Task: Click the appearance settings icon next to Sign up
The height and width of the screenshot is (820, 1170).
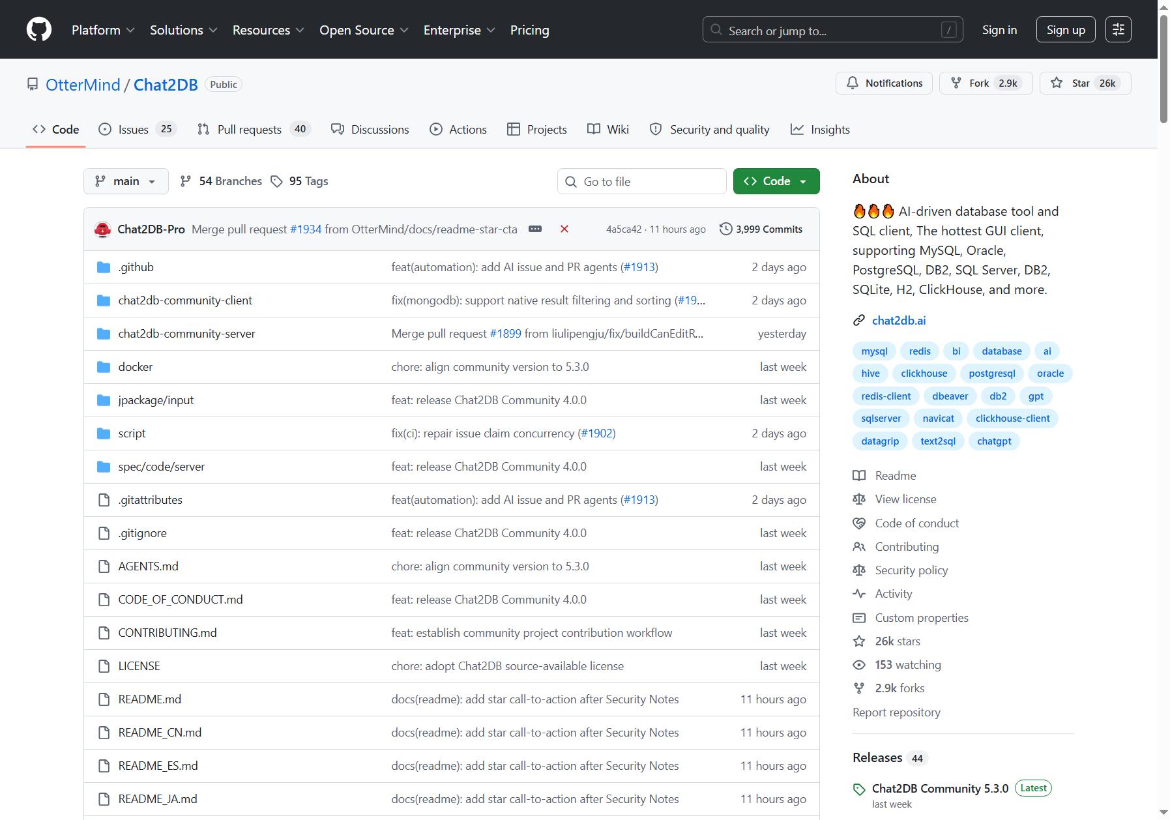Action: [1119, 29]
